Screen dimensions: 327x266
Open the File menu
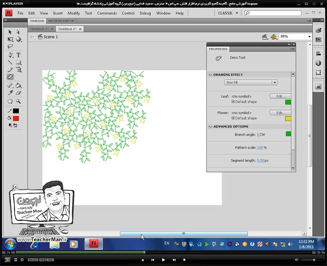20,13
